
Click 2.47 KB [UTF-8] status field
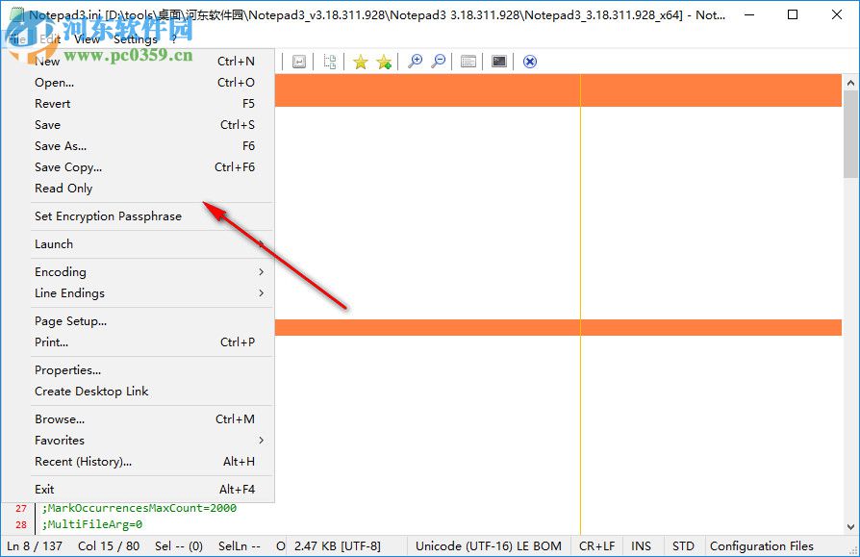click(338, 546)
